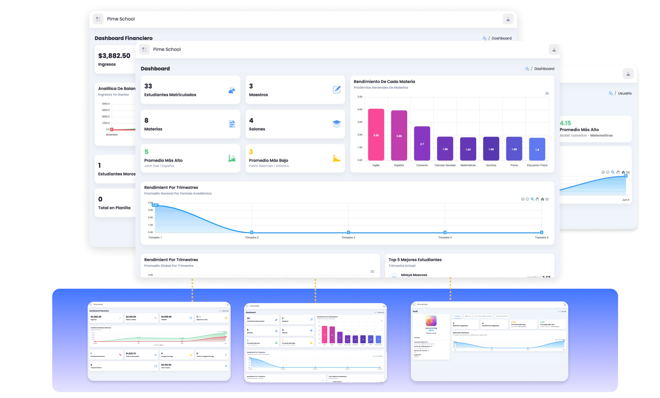Image resolution: width=660 pixels, height=398 pixels.
Task: Activate the hand panning tool on trimestres chart
Action: pyautogui.click(x=537, y=199)
